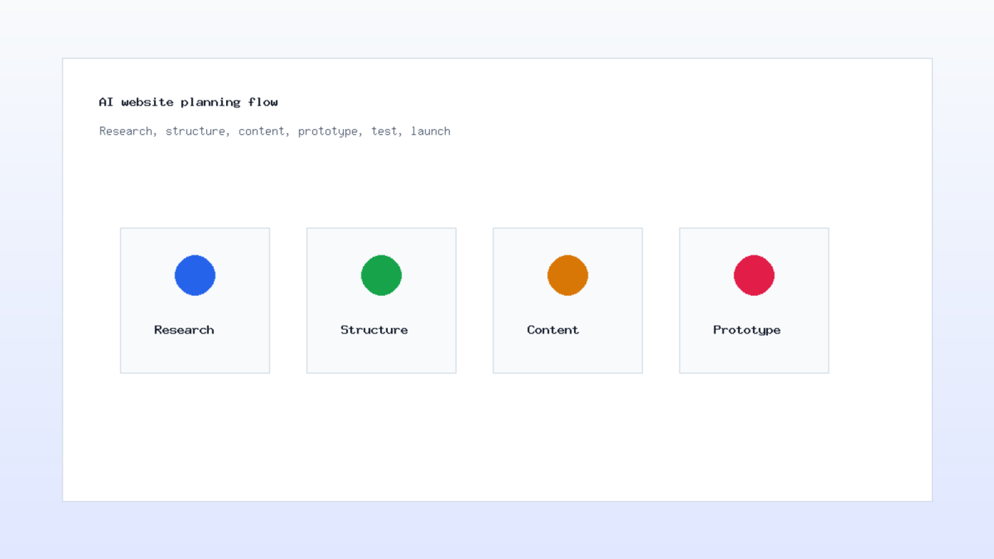
Task: Click the "AI website planning flow" heading
Action: (x=188, y=102)
